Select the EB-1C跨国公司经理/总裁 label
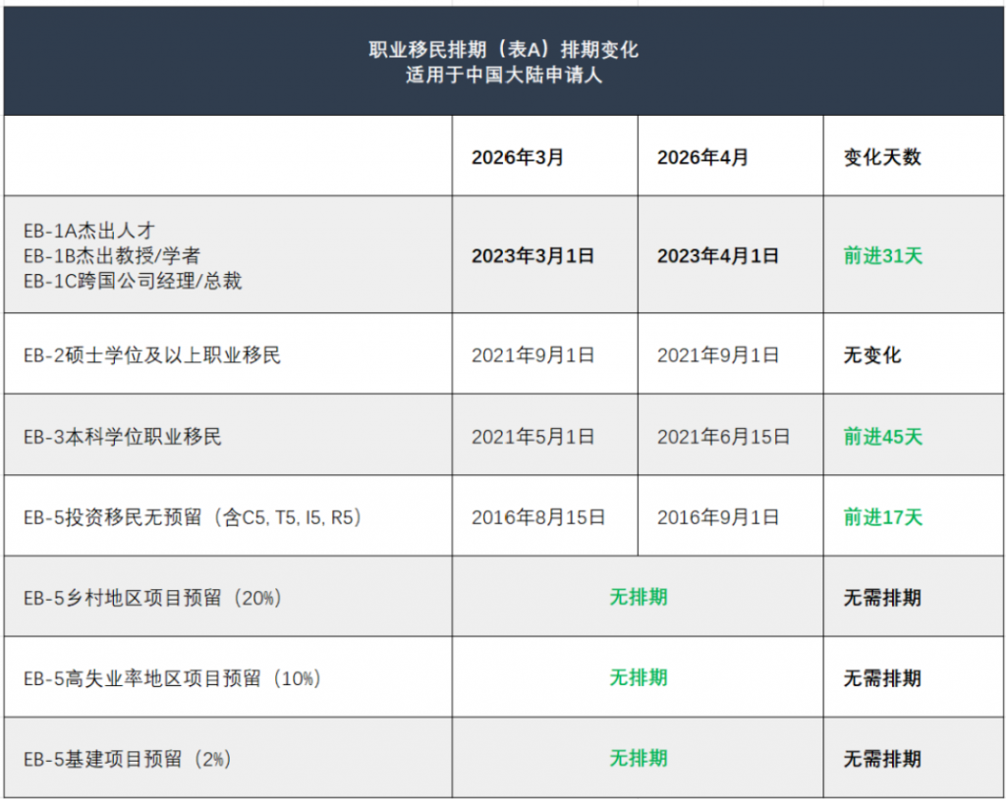Viewport: 1006px width, 799px height. coord(133,281)
